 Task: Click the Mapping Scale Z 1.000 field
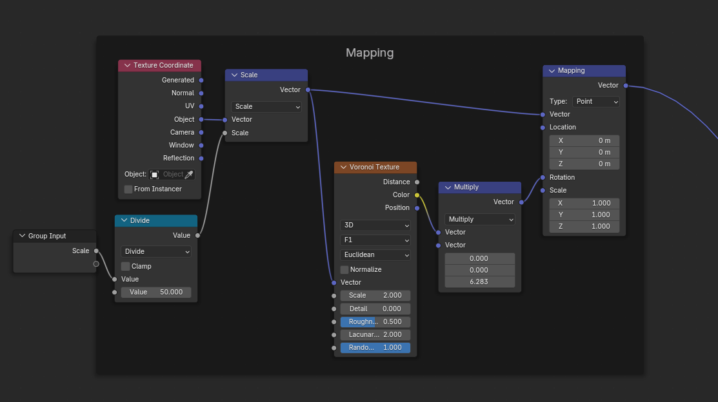point(584,226)
